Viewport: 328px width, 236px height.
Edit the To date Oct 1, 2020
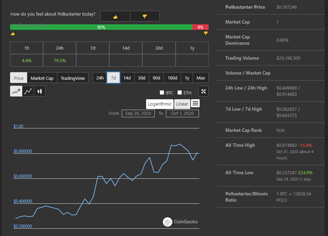click(182, 113)
